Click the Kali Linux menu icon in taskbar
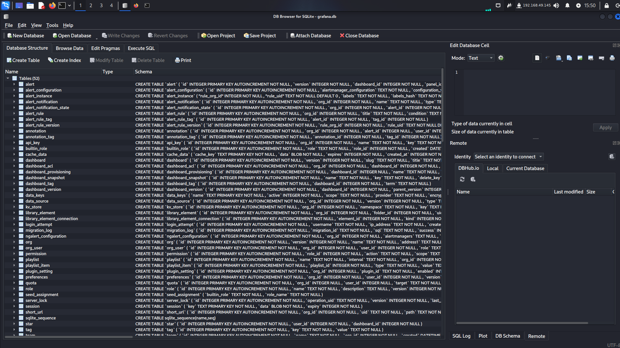Viewport: 620px width, 348px height. [x=6, y=5]
